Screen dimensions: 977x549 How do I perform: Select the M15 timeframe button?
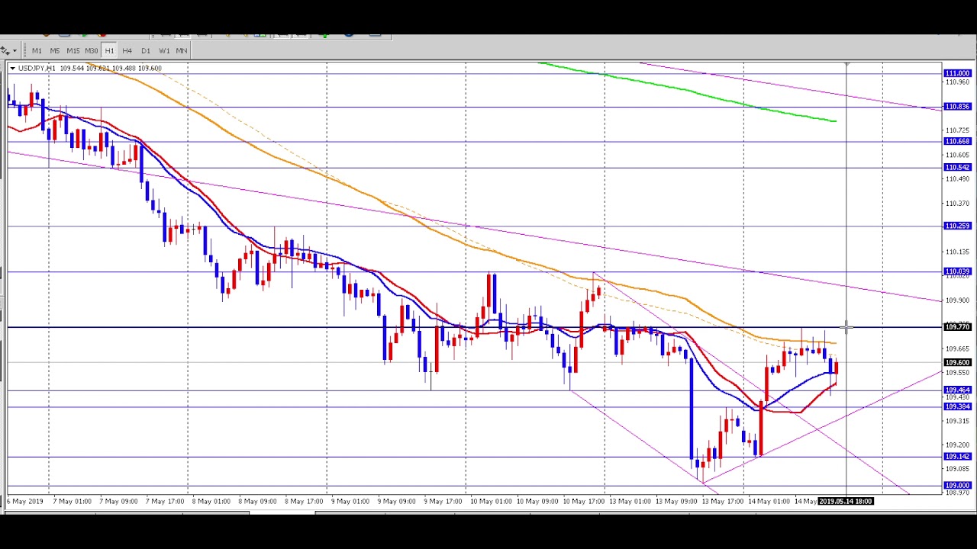coord(73,50)
